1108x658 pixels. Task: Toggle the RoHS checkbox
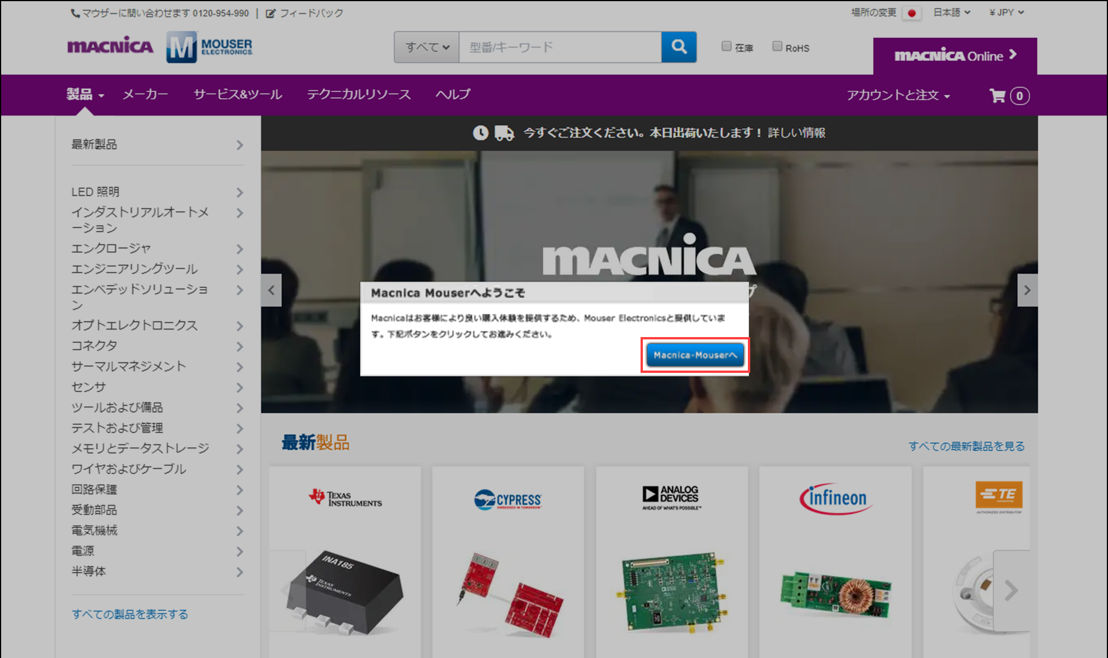(x=777, y=46)
